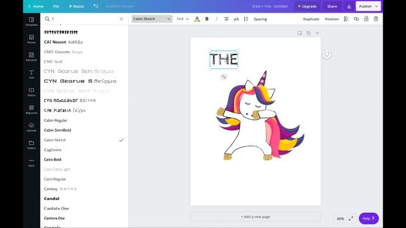The width and height of the screenshot is (406, 228).
Task: Download the design
Action: (349, 6)
